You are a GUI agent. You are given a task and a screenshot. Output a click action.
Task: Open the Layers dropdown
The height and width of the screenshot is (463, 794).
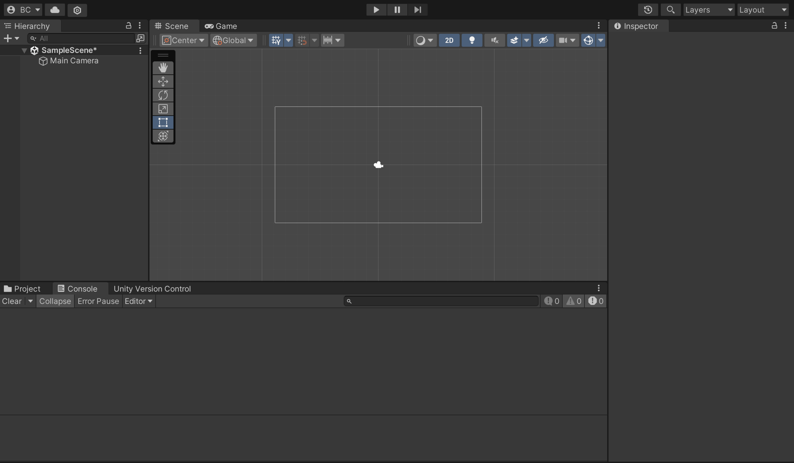(708, 10)
